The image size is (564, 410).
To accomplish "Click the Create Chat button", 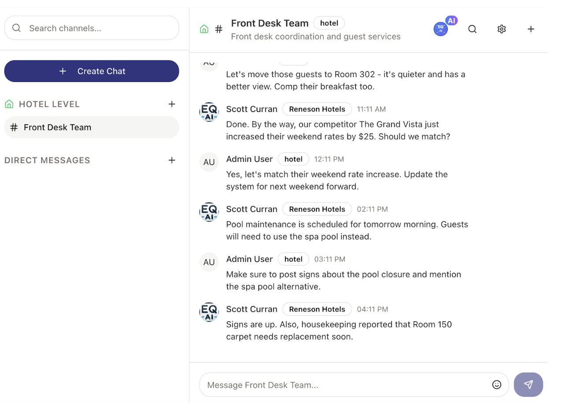I will [92, 71].
